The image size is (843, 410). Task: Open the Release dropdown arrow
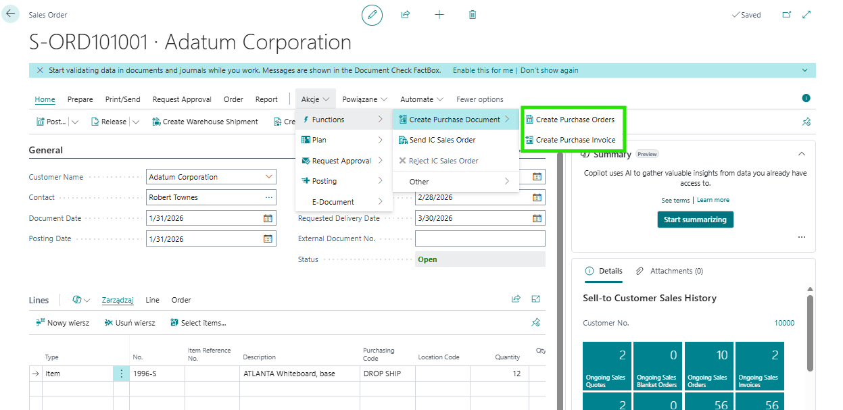pos(135,122)
